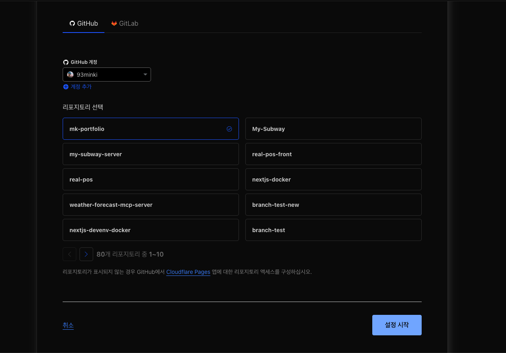Select the weather-forecast-mcp-server repository
This screenshot has width=506, height=353.
tap(151, 205)
